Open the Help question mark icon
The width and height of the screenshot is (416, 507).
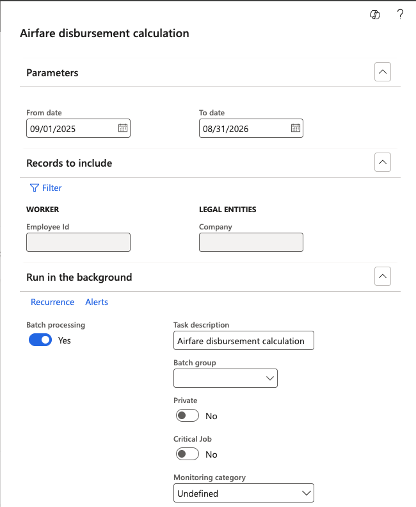(x=400, y=15)
